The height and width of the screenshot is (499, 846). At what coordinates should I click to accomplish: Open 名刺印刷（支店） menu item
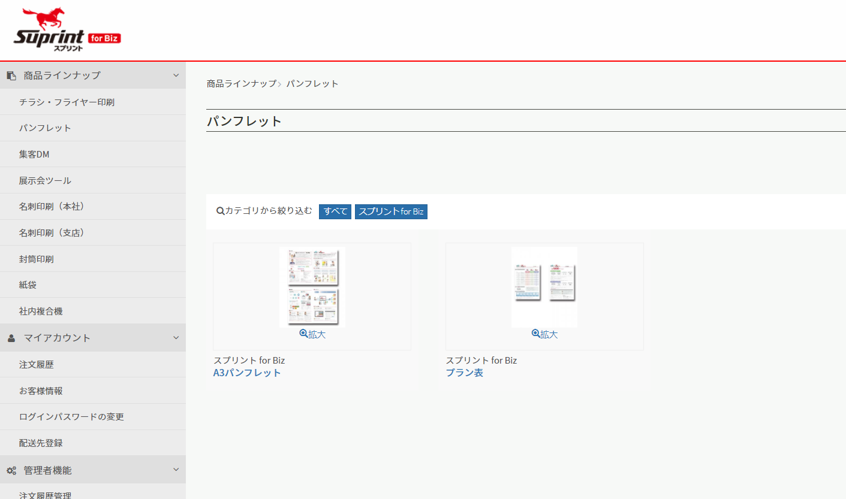93,232
